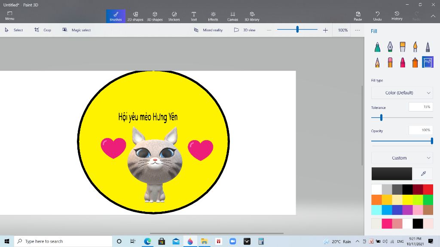Select the Eraser tool
This screenshot has width=440, height=247.
click(x=390, y=62)
